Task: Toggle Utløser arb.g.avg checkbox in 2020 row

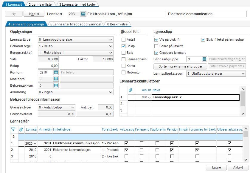Action: tap(229, 143)
